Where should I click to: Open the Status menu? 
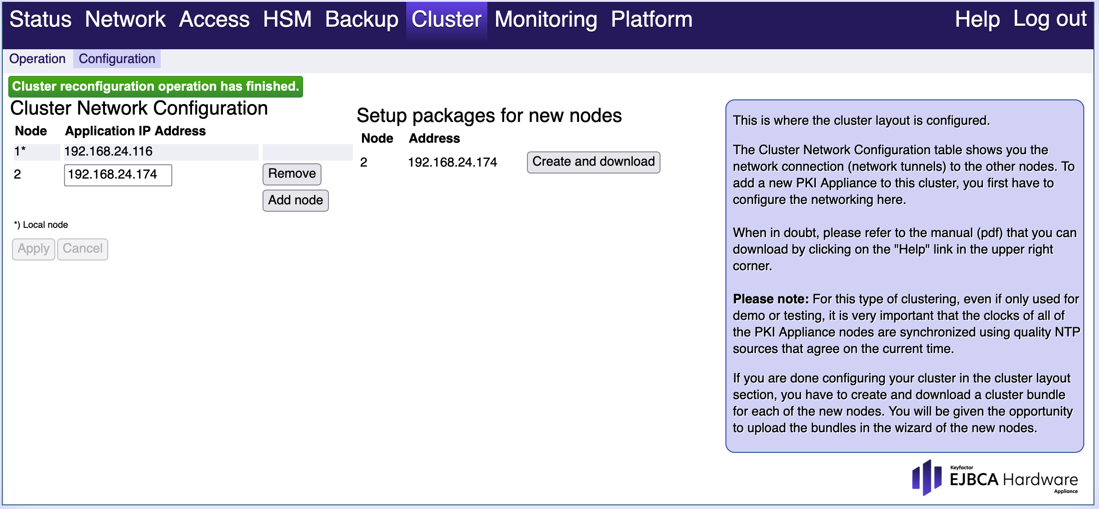pos(41,19)
